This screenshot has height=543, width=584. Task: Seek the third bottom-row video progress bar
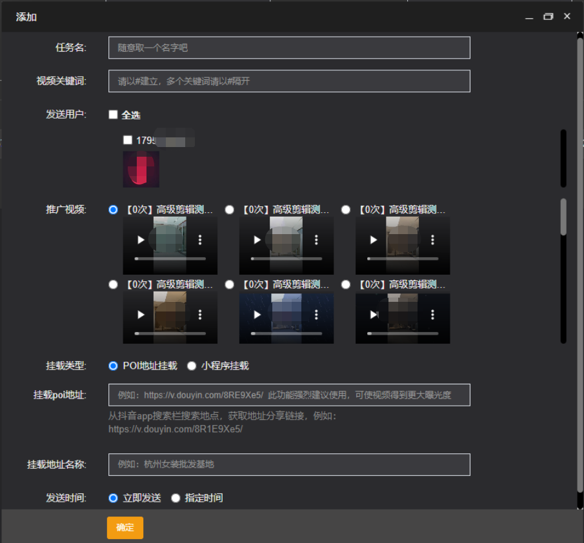(403, 333)
